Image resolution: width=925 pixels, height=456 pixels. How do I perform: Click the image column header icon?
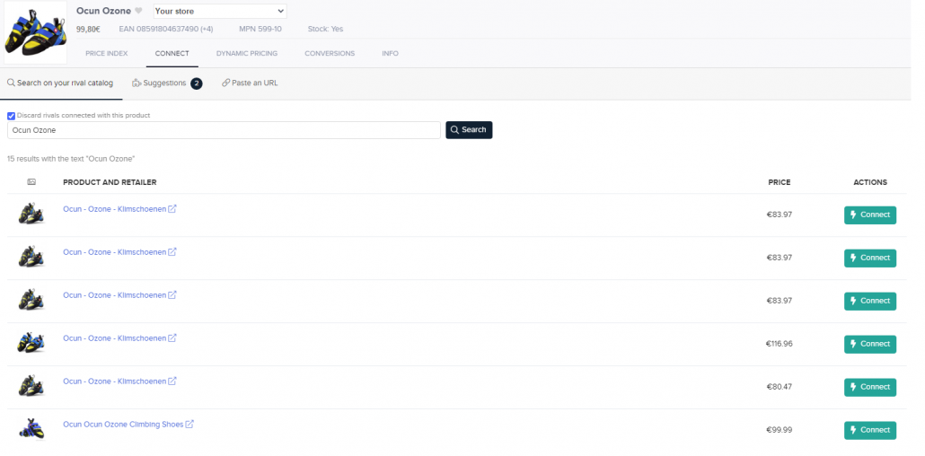pos(31,182)
